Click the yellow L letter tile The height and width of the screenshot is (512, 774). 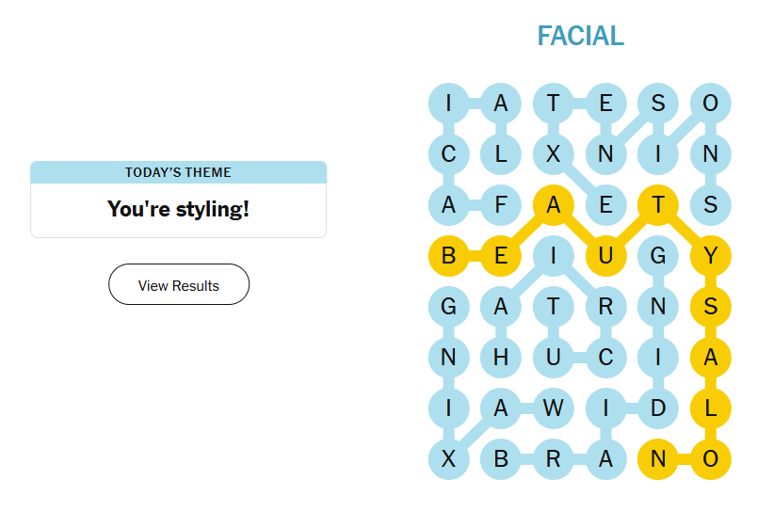click(711, 408)
